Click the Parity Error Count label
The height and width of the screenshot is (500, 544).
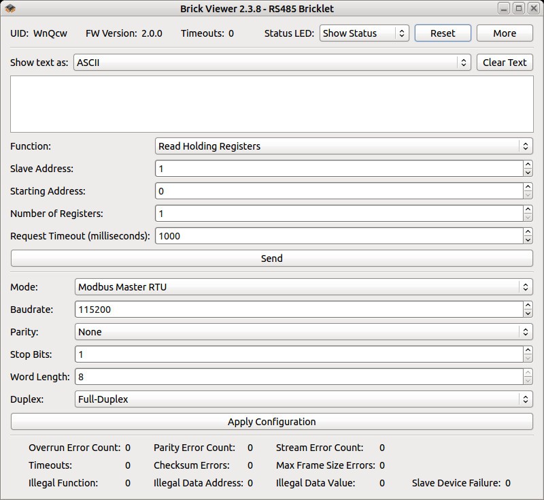coord(194,448)
